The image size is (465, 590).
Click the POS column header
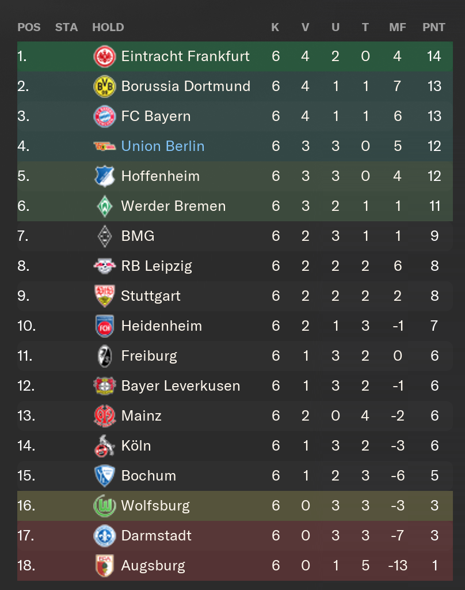pyautogui.click(x=29, y=27)
